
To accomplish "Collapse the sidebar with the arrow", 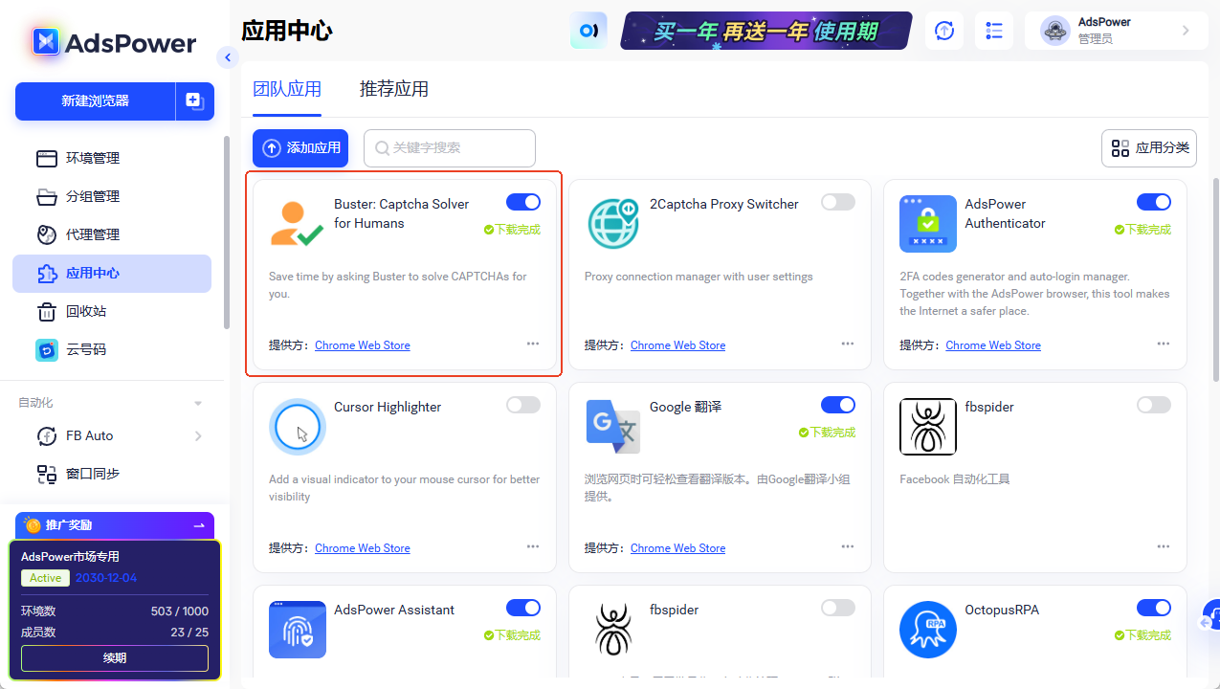I will click(228, 57).
